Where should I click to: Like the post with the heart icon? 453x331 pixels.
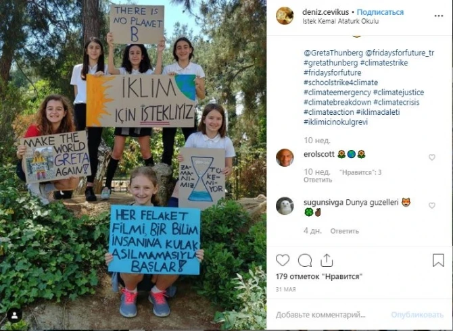283,260
